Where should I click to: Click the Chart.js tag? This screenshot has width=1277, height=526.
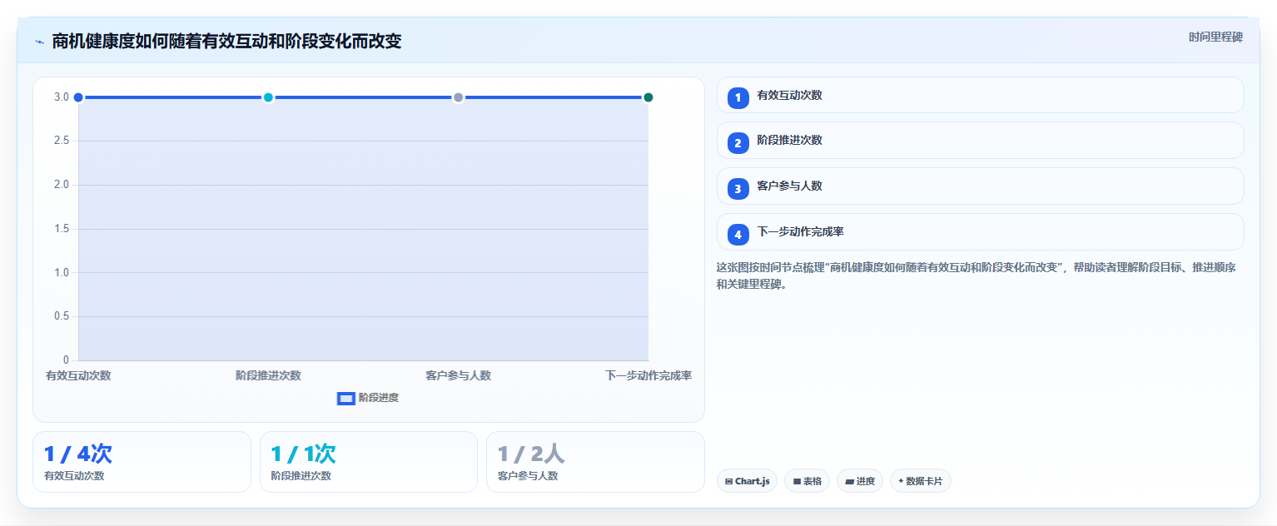tap(747, 481)
